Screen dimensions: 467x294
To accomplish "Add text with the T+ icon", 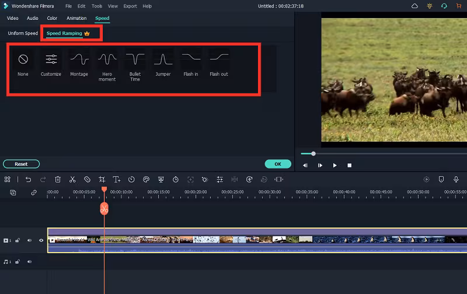I will point(116,180).
